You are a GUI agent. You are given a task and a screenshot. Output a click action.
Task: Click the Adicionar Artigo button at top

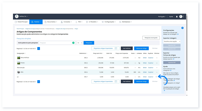pos(141,48)
